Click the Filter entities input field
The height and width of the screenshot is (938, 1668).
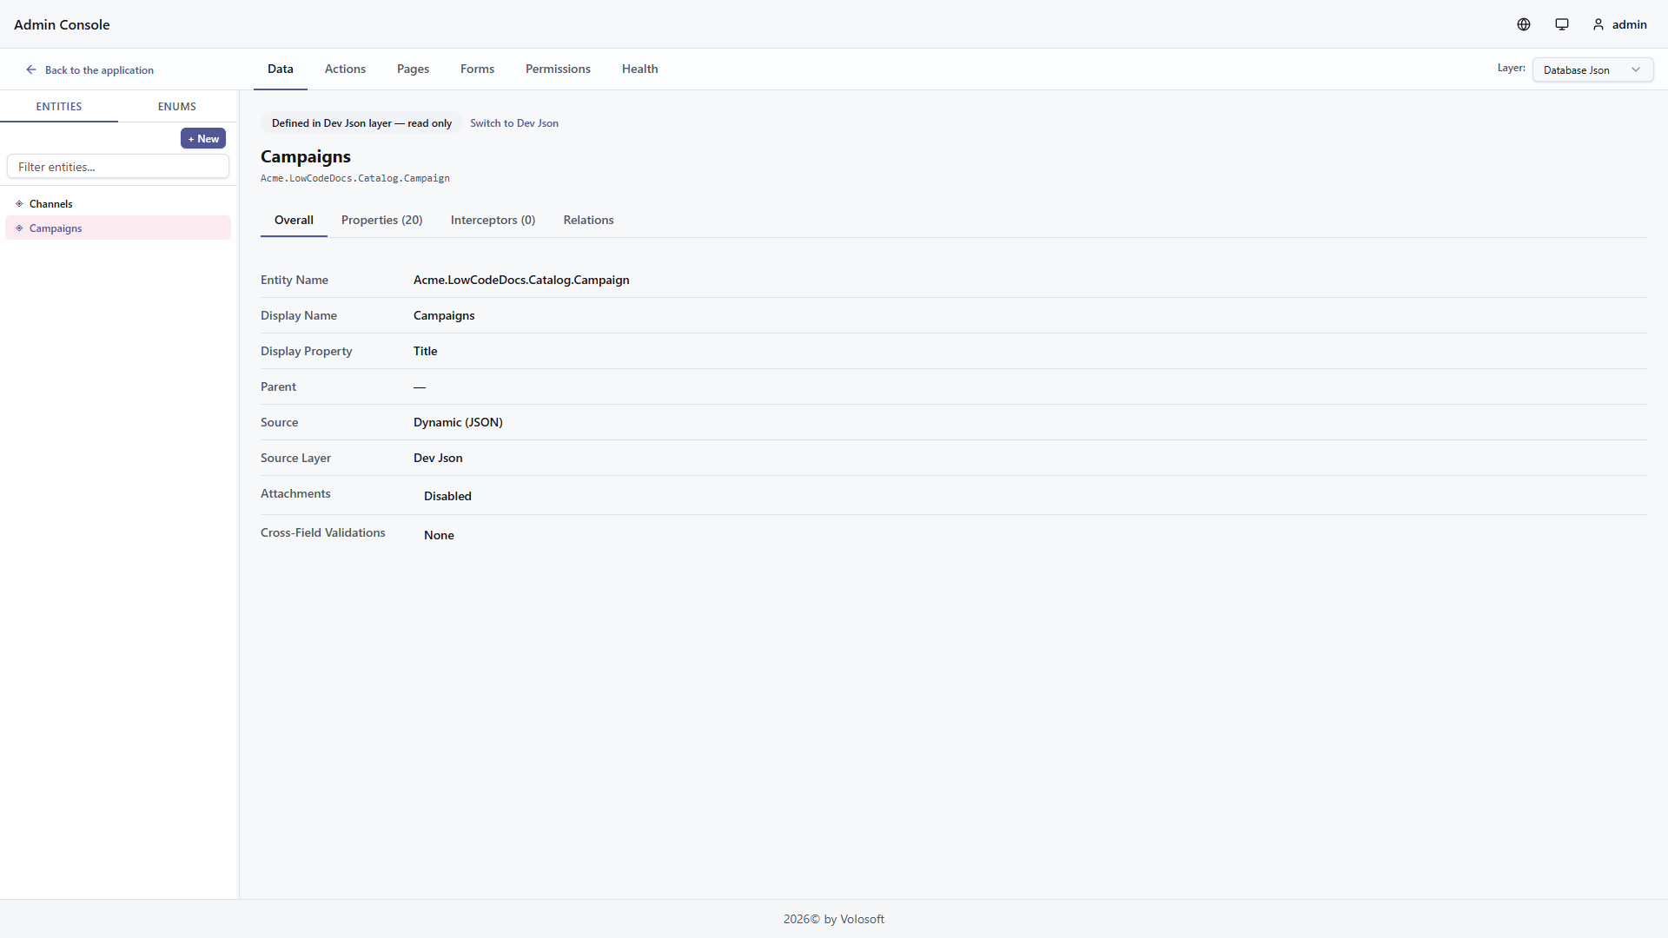[118, 167]
